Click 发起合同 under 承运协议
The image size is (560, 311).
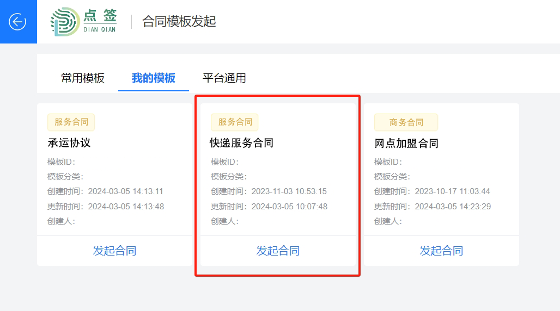tap(114, 251)
